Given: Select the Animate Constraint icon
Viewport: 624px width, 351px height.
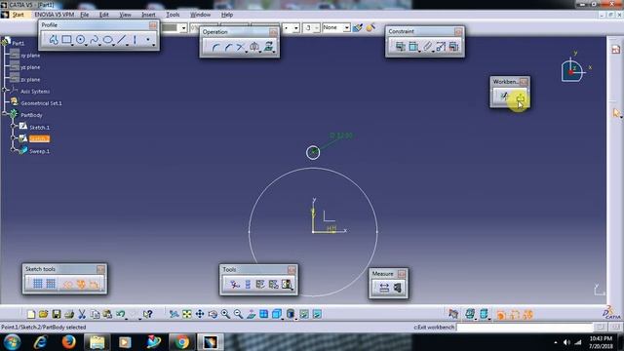Looking at the screenshot, I should (x=440, y=47).
